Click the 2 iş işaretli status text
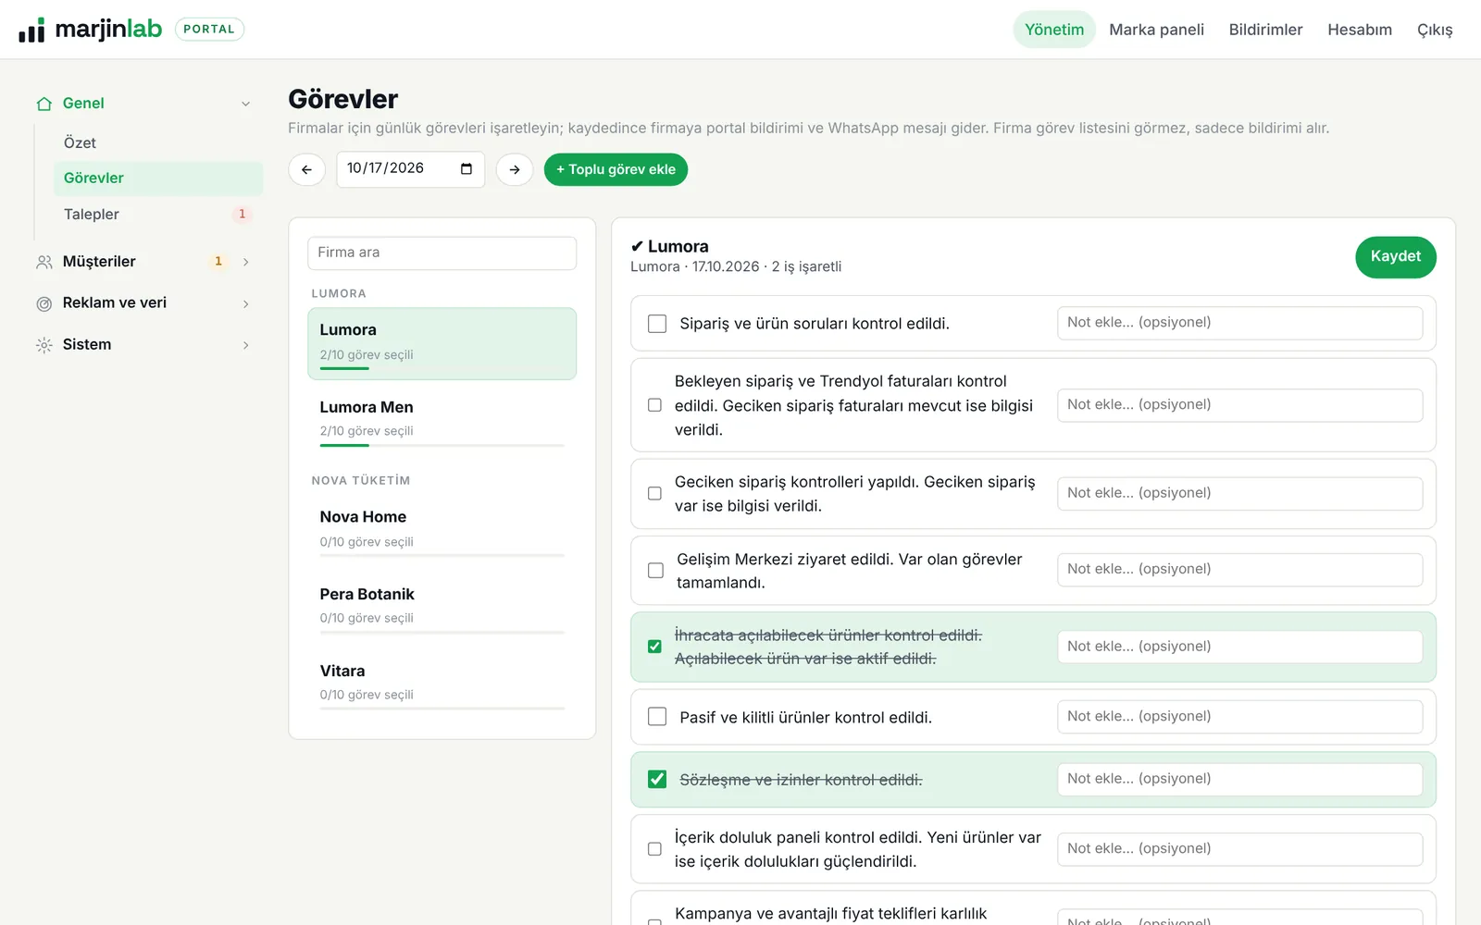 click(806, 266)
